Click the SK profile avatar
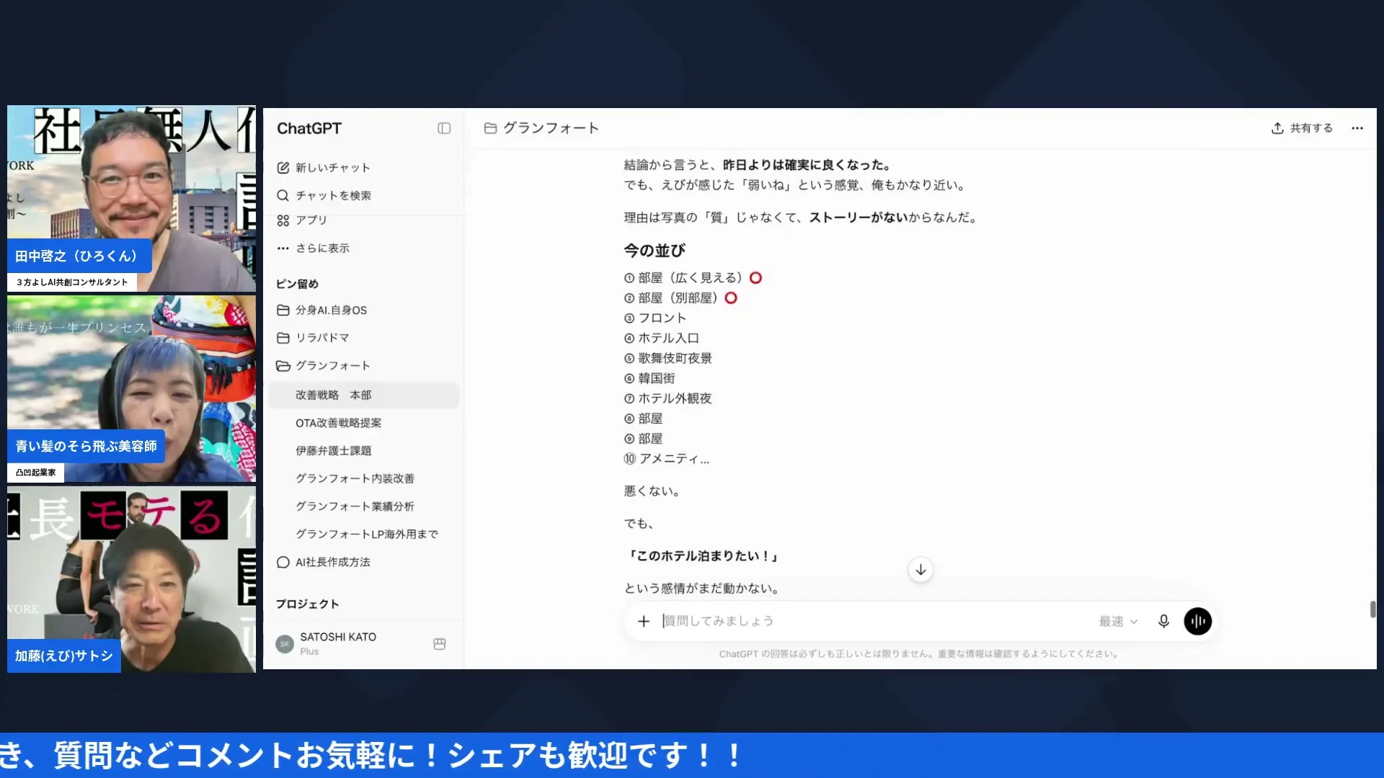1384x778 pixels. pos(285,644)
